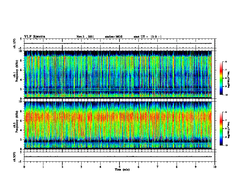The height and width of the screenshot is (187, 242).
Task: Click the x-axis tick label '6'
Action: [139, 167]
